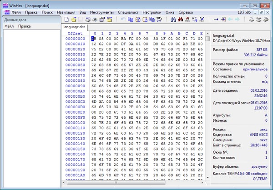
Task: Create a new file with toolbar icon
Action: click(66, 20)
